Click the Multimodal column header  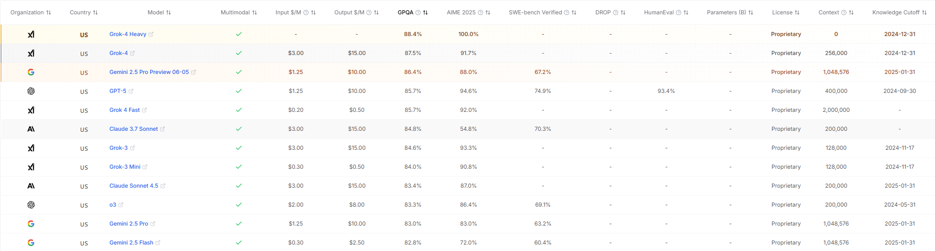[x=235, y=12]
